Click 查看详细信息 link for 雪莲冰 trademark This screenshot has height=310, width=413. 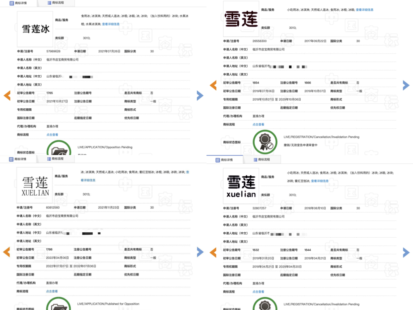111,24
